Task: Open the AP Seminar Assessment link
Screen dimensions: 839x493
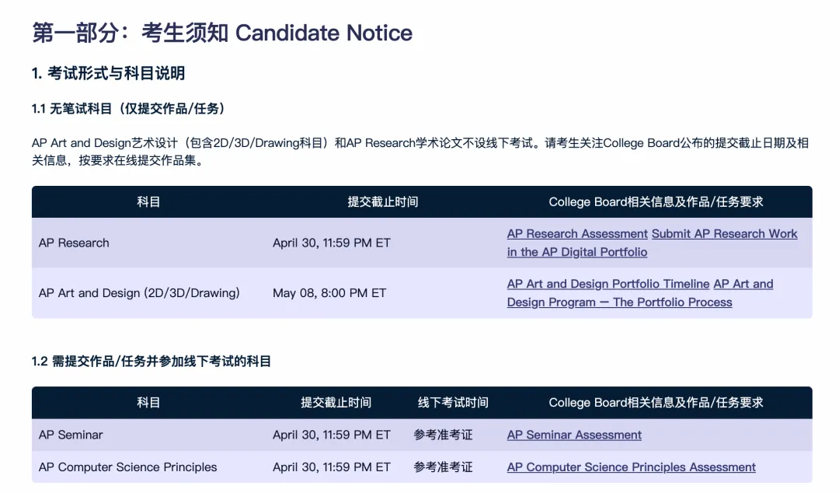Action: point(574,435)
